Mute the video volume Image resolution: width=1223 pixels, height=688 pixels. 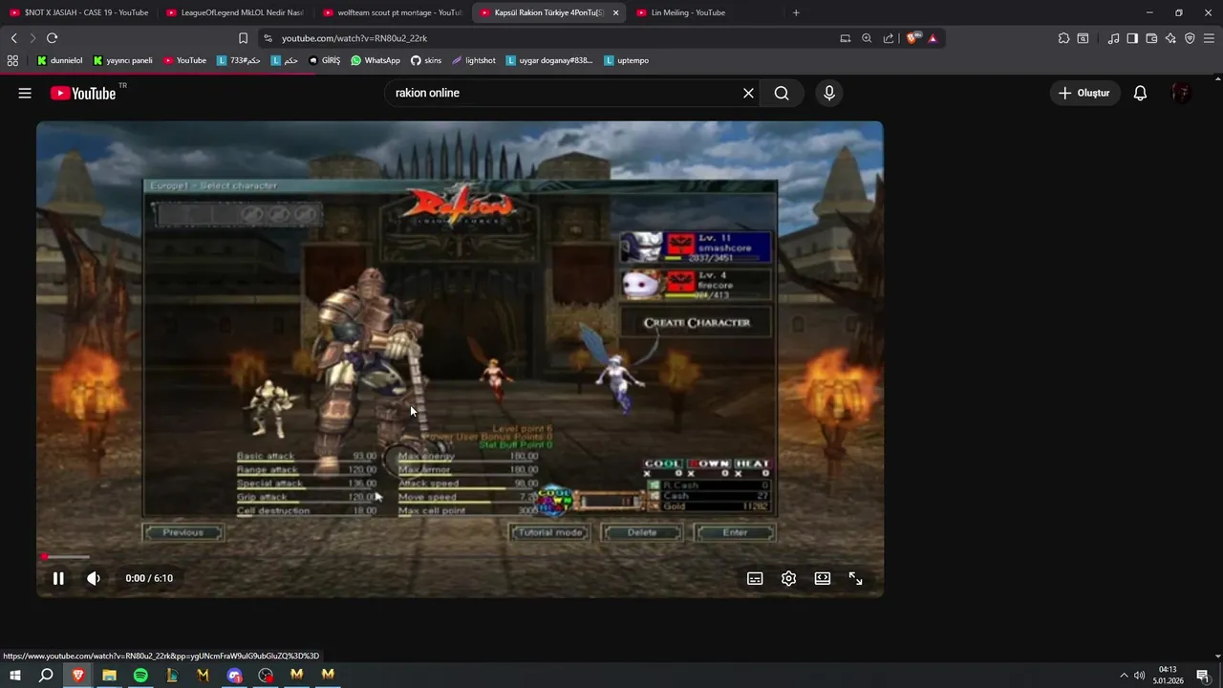coord(94,578)
